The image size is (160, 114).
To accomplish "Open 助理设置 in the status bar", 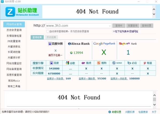I will 116,112.
